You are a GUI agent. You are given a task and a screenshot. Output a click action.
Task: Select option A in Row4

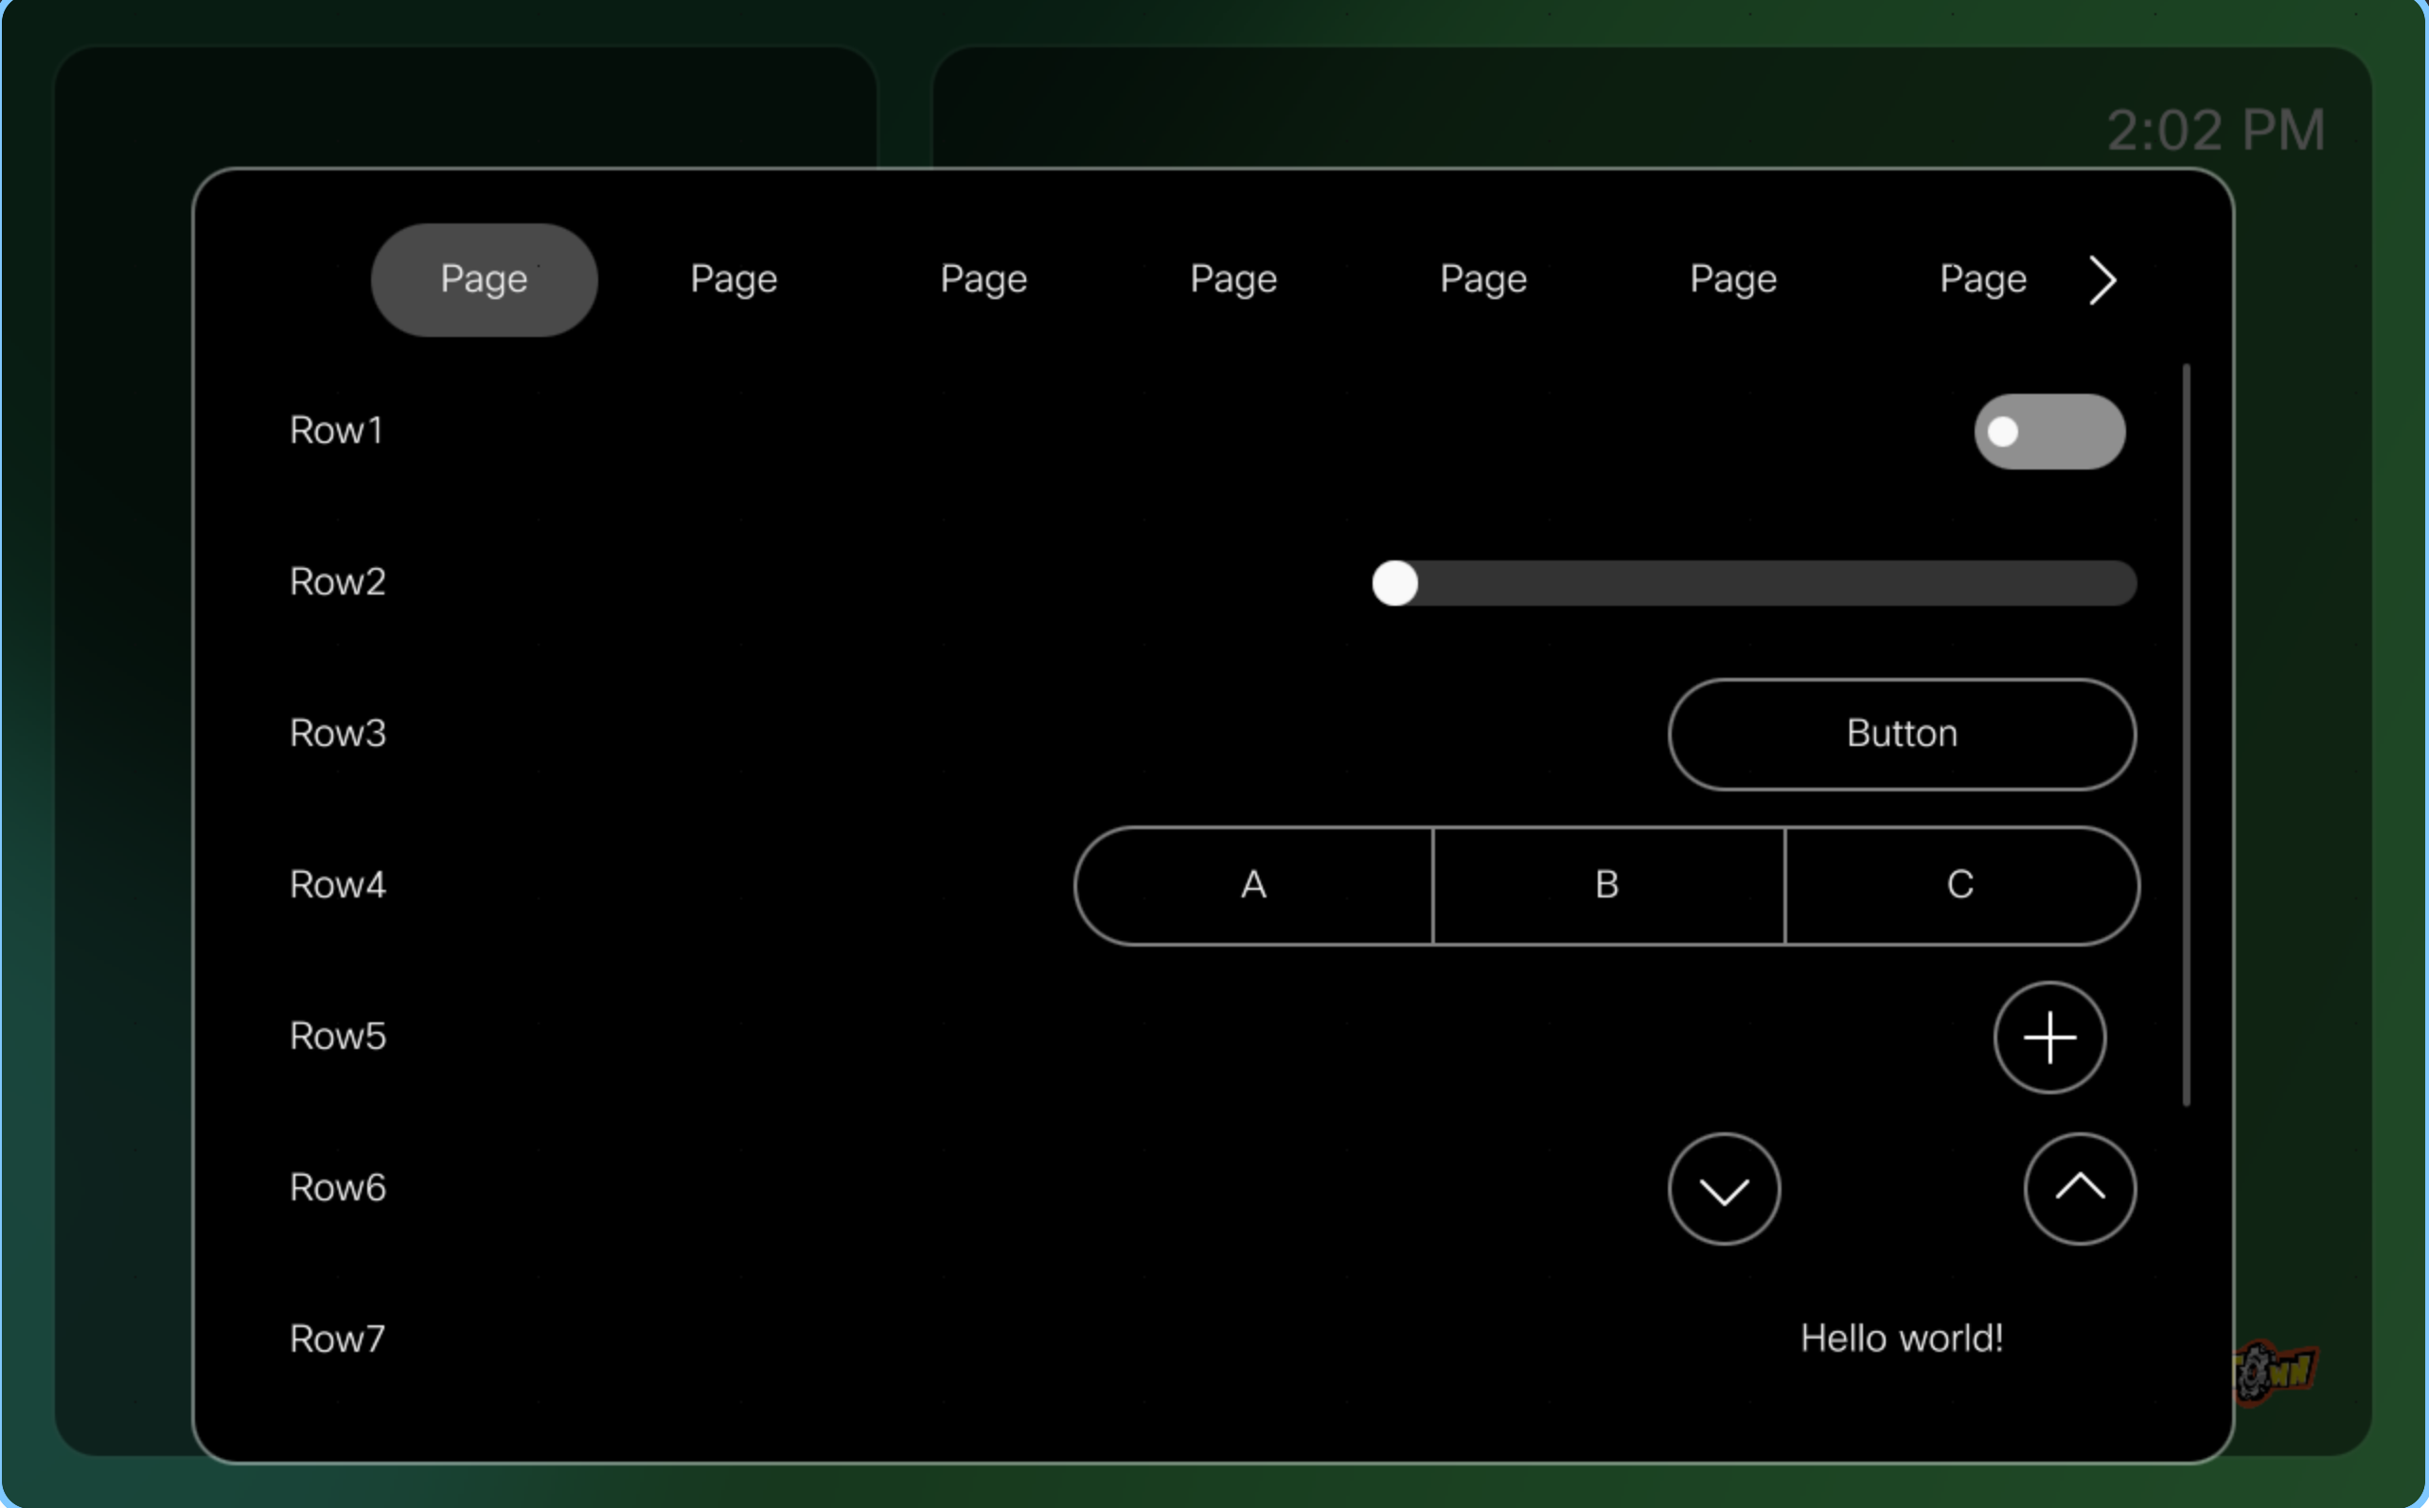click(x=1253, y=886)
